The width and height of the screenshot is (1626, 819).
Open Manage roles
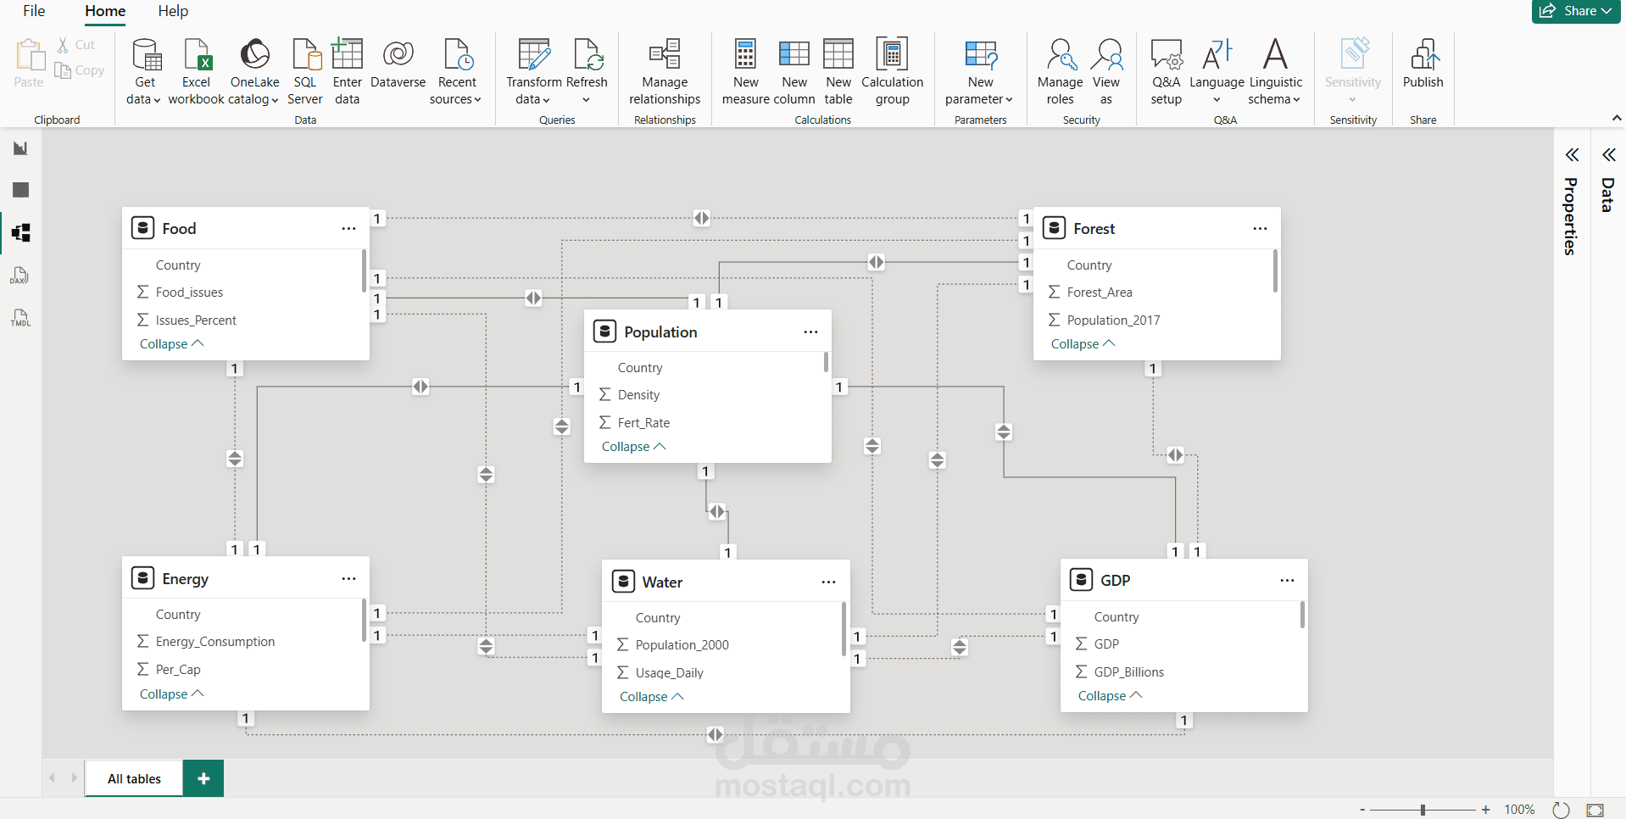coord(1061,71)
